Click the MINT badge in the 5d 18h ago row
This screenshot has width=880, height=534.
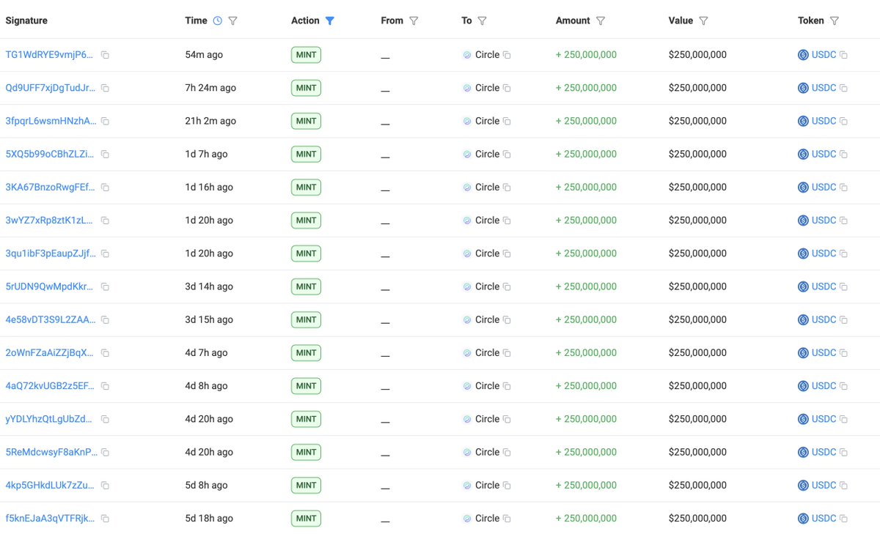click(306, 519)
